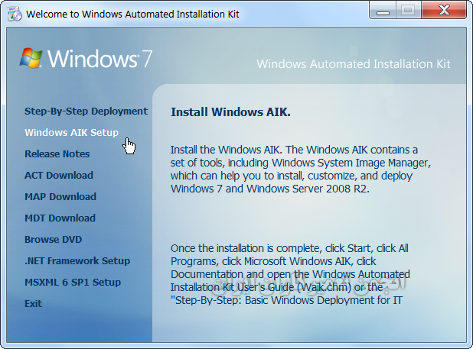The height and width of the screenshot is (349, 473).
Task: Close the Windows AIK welcome window
Action: pyautogui.click(x=444, y=11)
